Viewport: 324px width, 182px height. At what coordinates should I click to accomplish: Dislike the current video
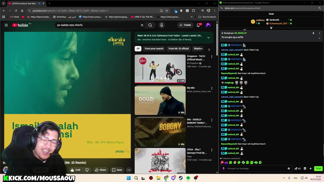[x=87, y=170]
